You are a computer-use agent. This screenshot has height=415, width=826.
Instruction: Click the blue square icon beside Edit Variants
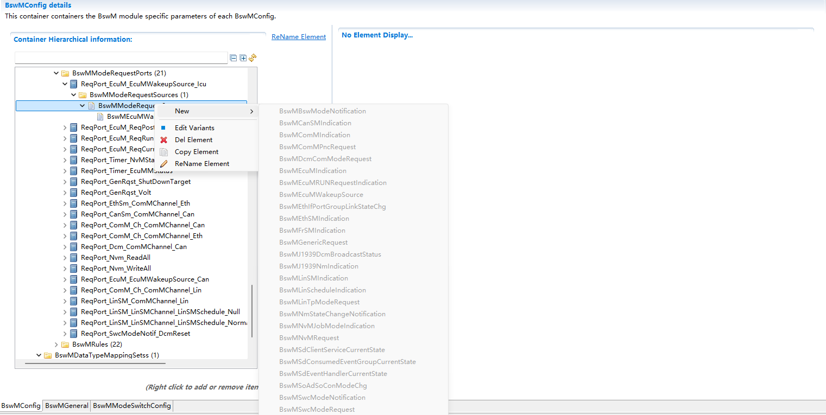pos(163,127)
